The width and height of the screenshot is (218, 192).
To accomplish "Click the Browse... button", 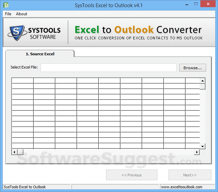I will tap(193, 68).
